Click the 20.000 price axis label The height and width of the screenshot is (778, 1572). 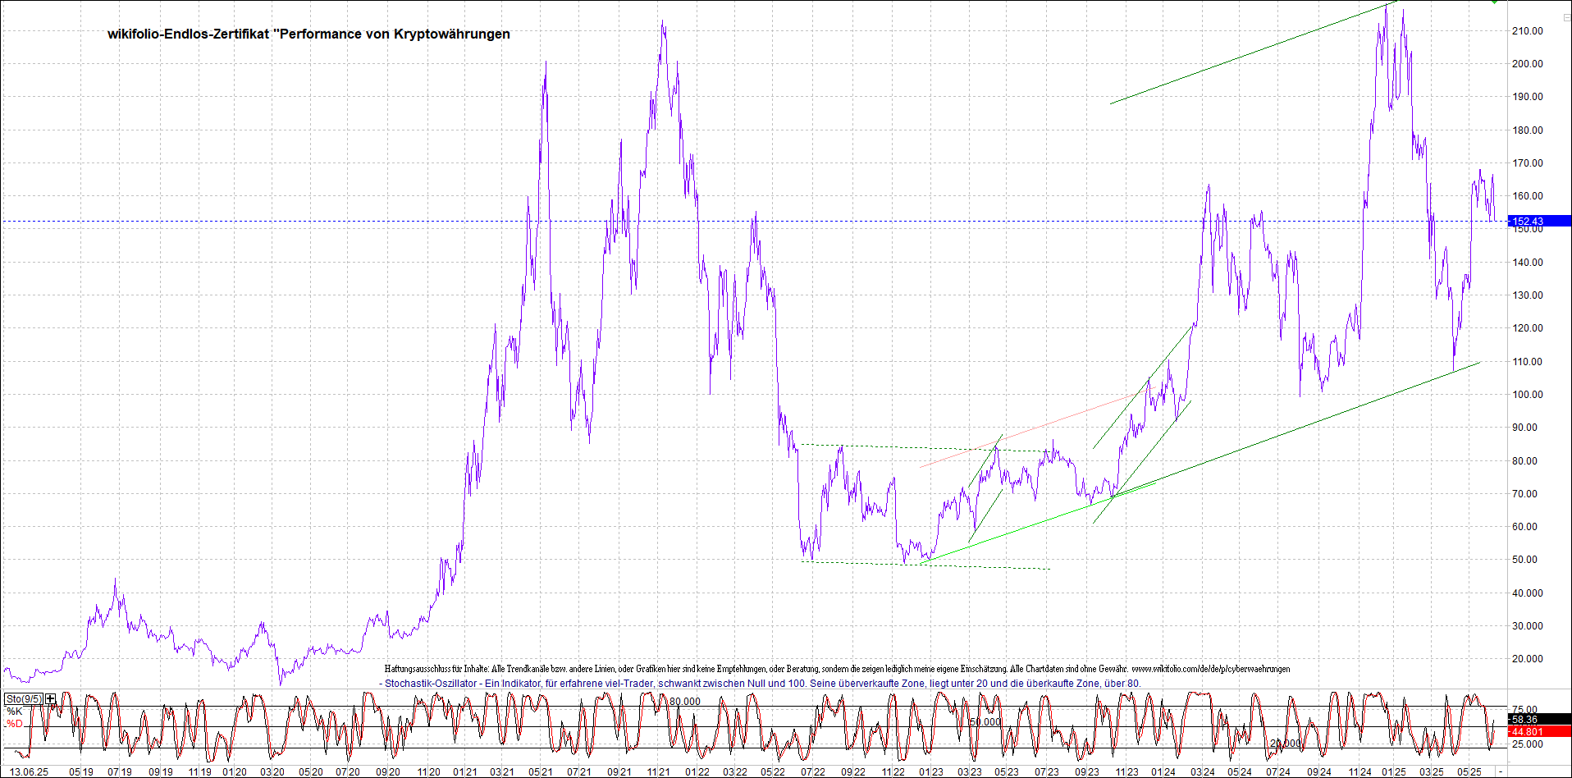pos(1527,659)
